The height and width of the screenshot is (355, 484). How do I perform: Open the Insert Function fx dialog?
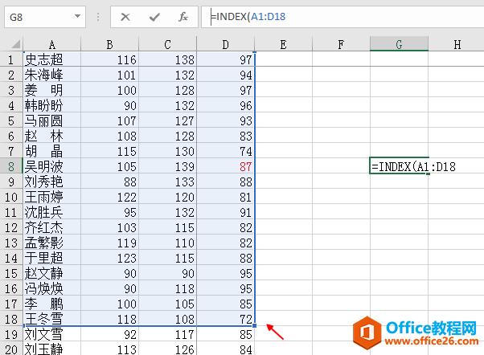click(x=183, y=16)
